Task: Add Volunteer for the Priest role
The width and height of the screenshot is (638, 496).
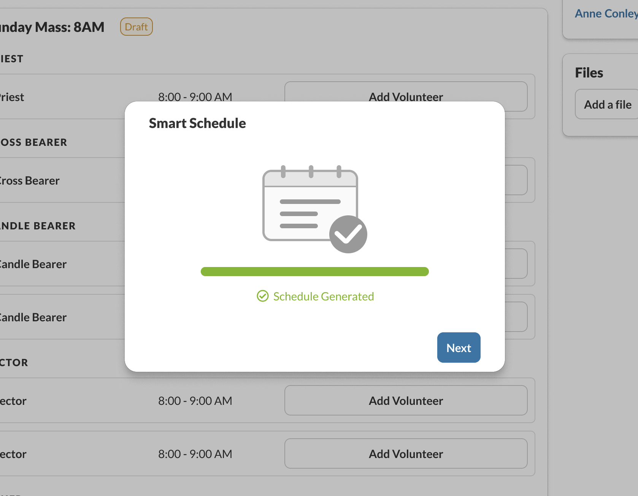Action: [x=405, y=92]
